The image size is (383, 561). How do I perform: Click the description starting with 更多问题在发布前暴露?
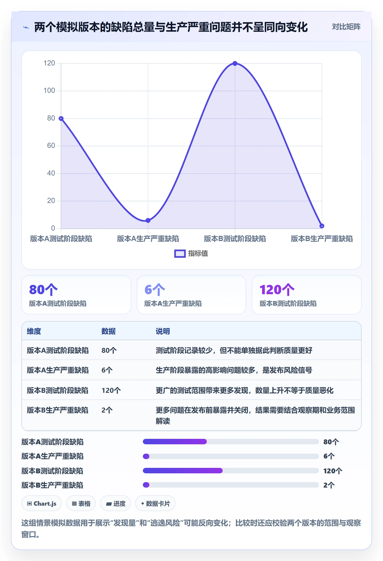(255, 416)
